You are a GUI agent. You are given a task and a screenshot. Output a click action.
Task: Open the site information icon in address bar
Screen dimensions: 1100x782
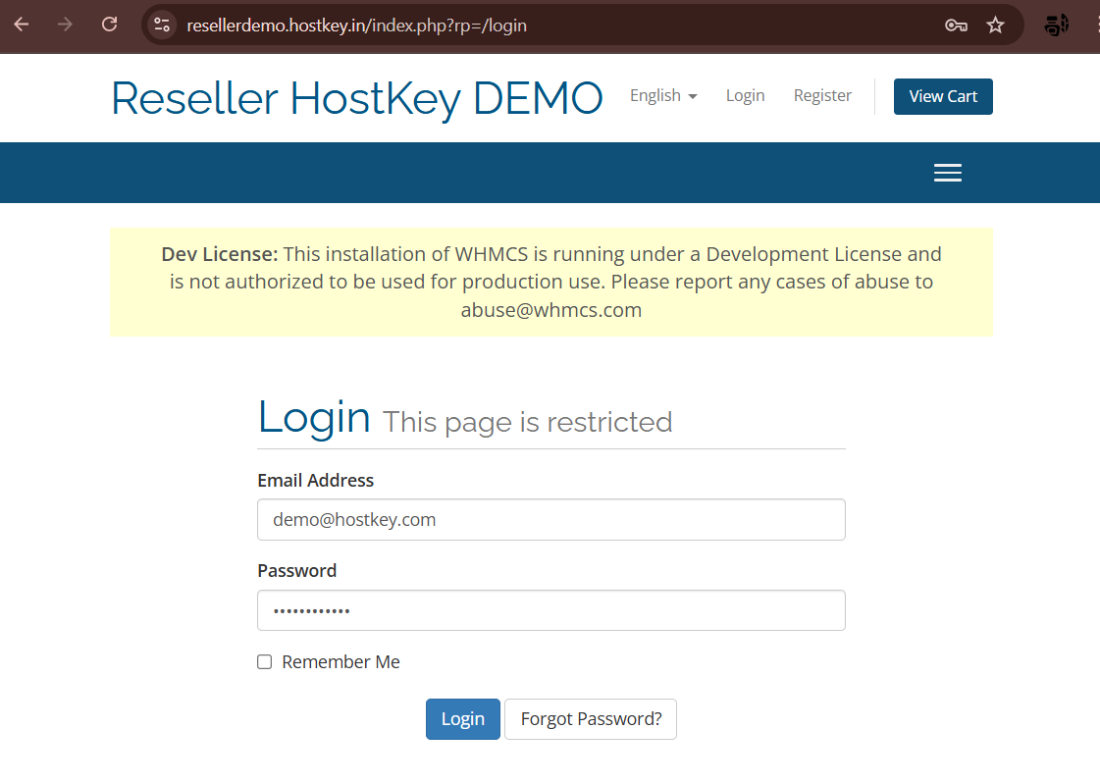[x=162, y=26]
